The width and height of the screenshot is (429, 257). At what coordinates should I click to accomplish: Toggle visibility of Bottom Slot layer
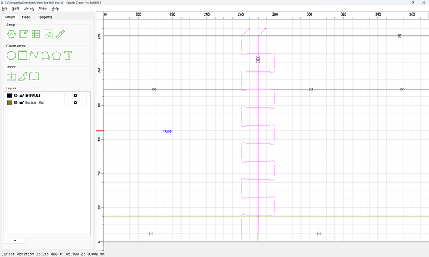click(x=16, y=102)
